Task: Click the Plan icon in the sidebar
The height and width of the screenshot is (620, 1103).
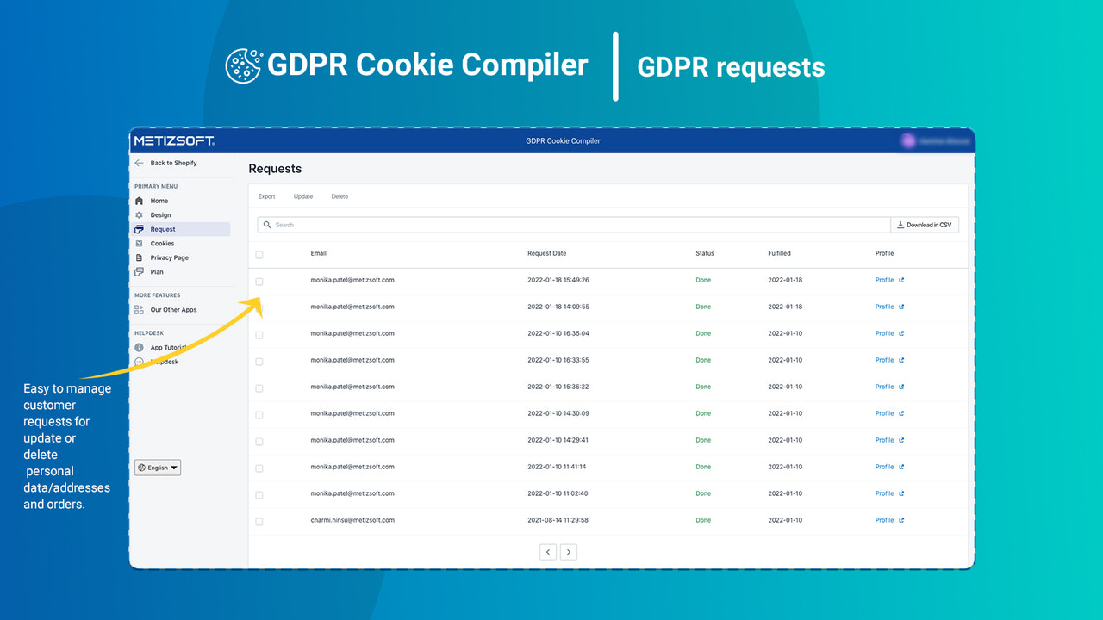Action: pyautogui.click(x=139, y=271)
